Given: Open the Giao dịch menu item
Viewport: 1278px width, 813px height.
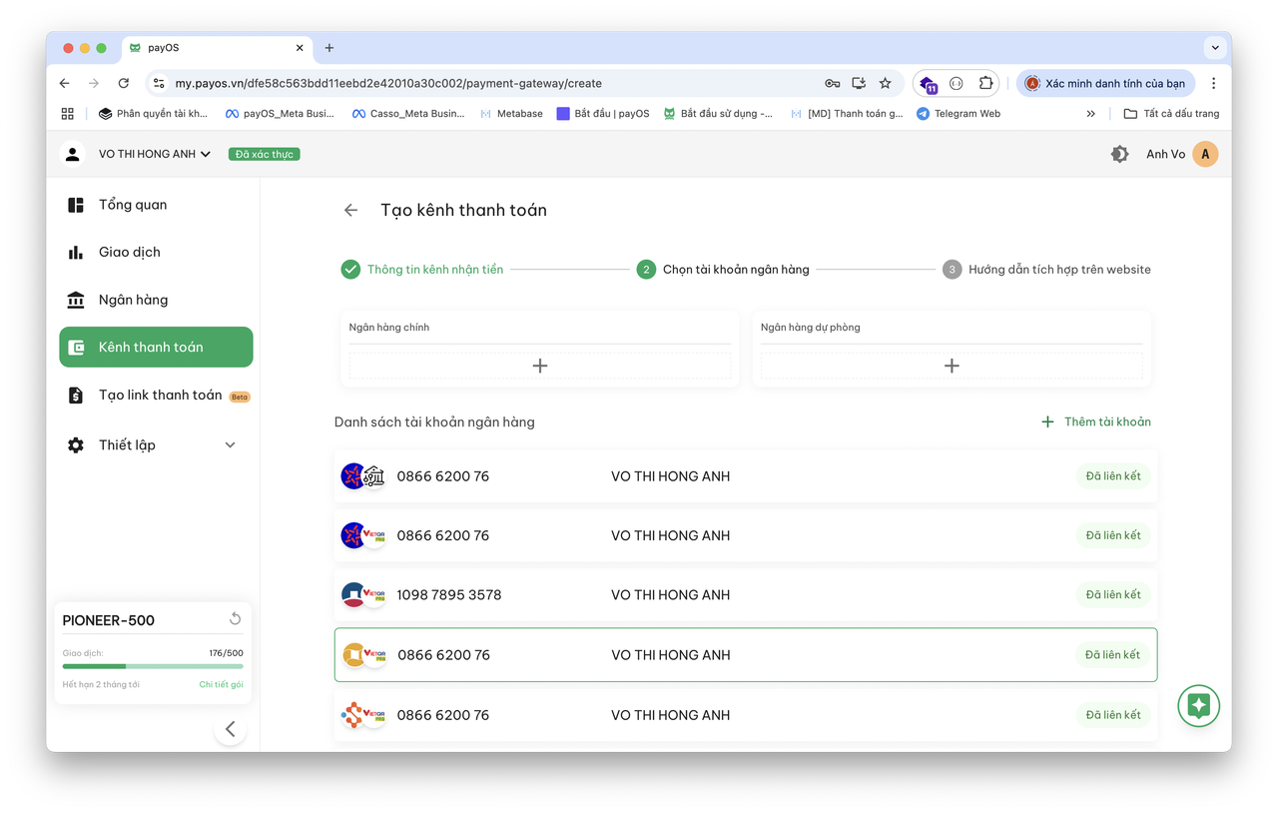Looking at the screenshot, I should pyautogui.click(x=156, y=253).
